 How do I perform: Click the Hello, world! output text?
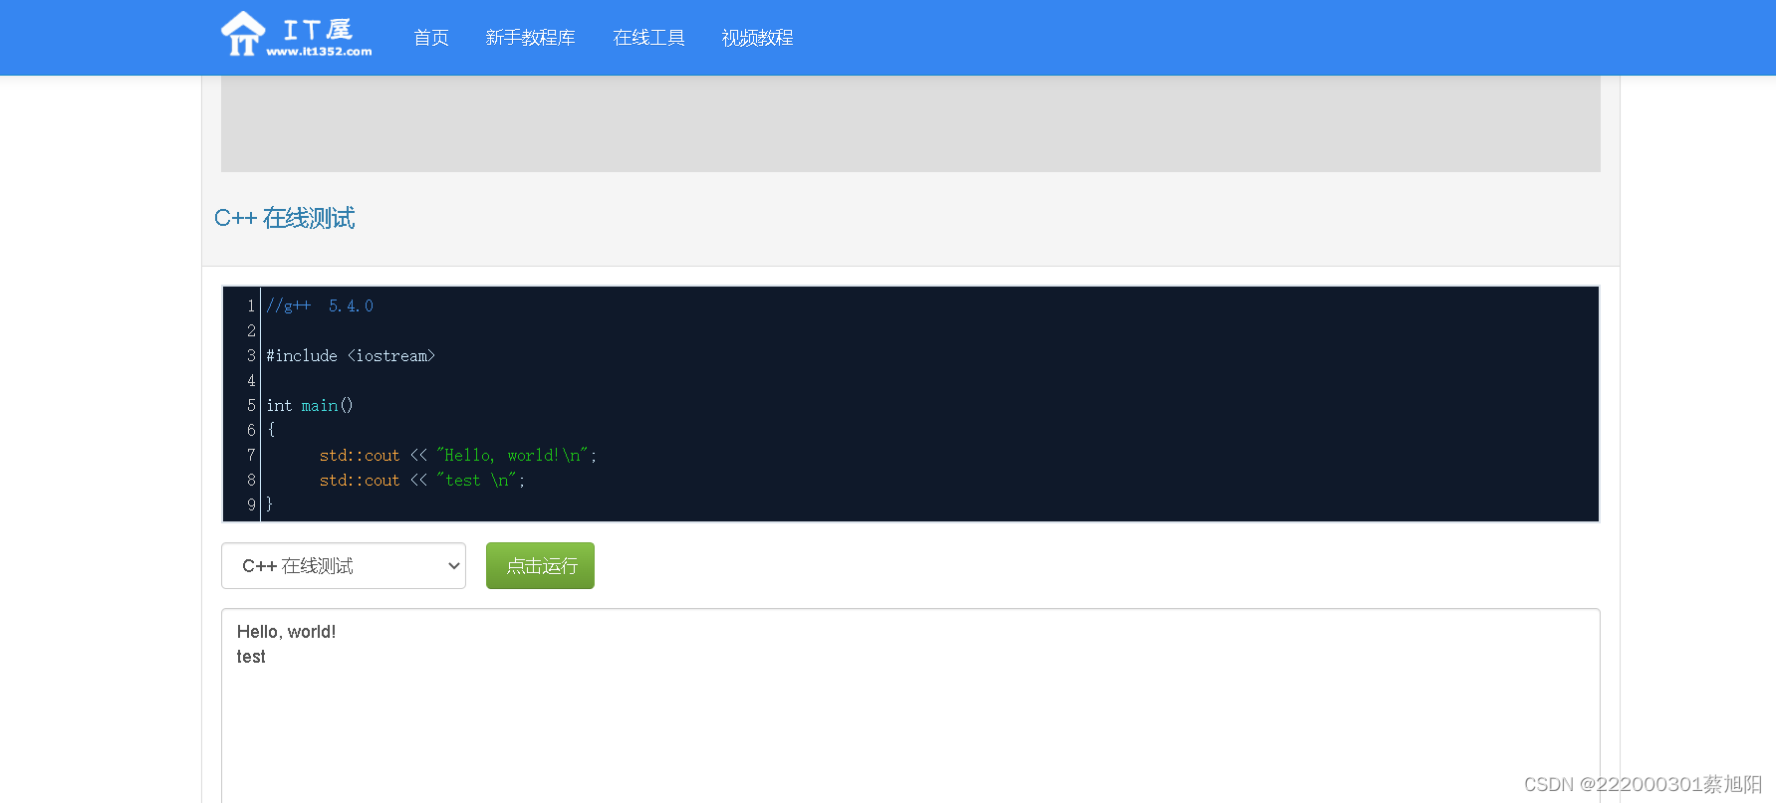287,632
